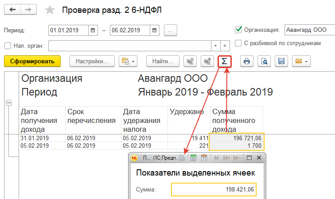The width and height of the screenshot is (335, 199).
Task: Check С разбивкой по сотрудникам option
Action: [x=238, y=43]
